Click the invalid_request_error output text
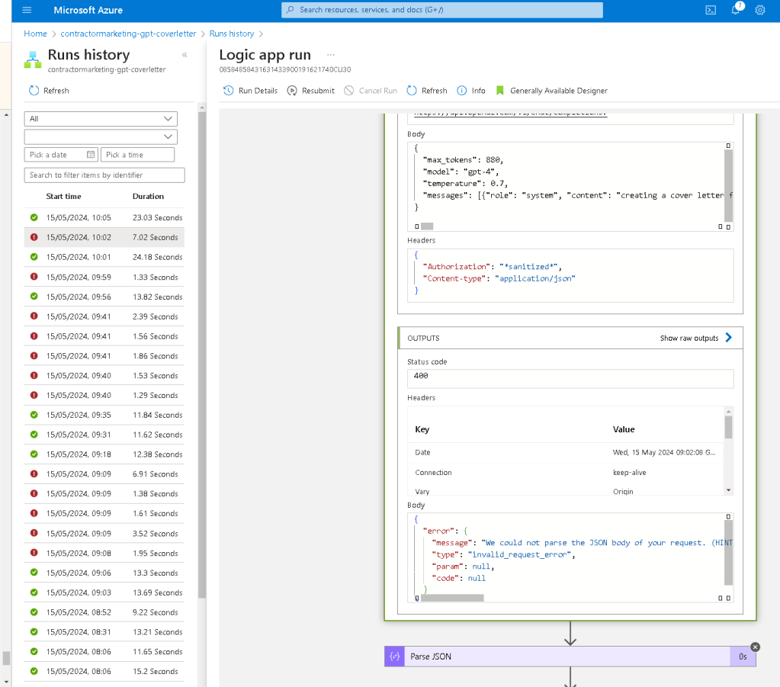 point(519,554)
